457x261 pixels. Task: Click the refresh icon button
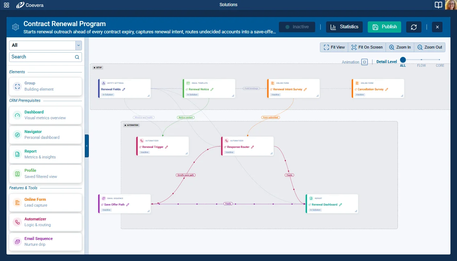point(414,27)
